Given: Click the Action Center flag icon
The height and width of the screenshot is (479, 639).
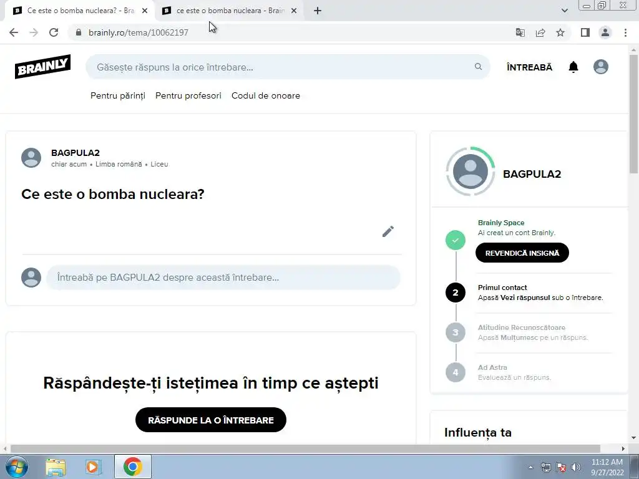Looking at the screenshot, I should tap(561, 467).
